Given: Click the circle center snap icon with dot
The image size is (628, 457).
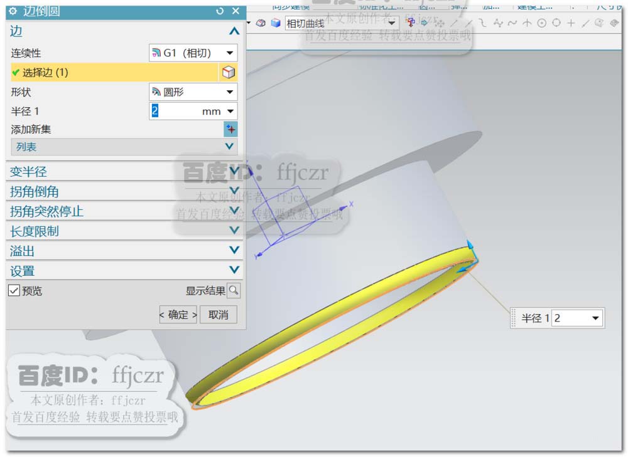Looking at the screenshot, I should click(x=542, y=23).
